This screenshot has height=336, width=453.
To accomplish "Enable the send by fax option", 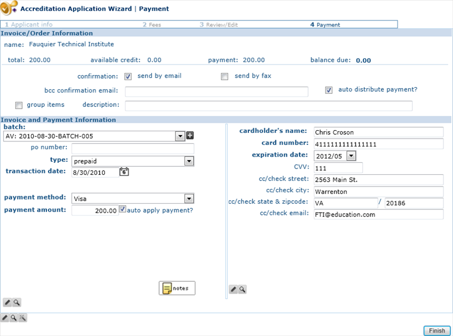I will [x=223, y=76].
